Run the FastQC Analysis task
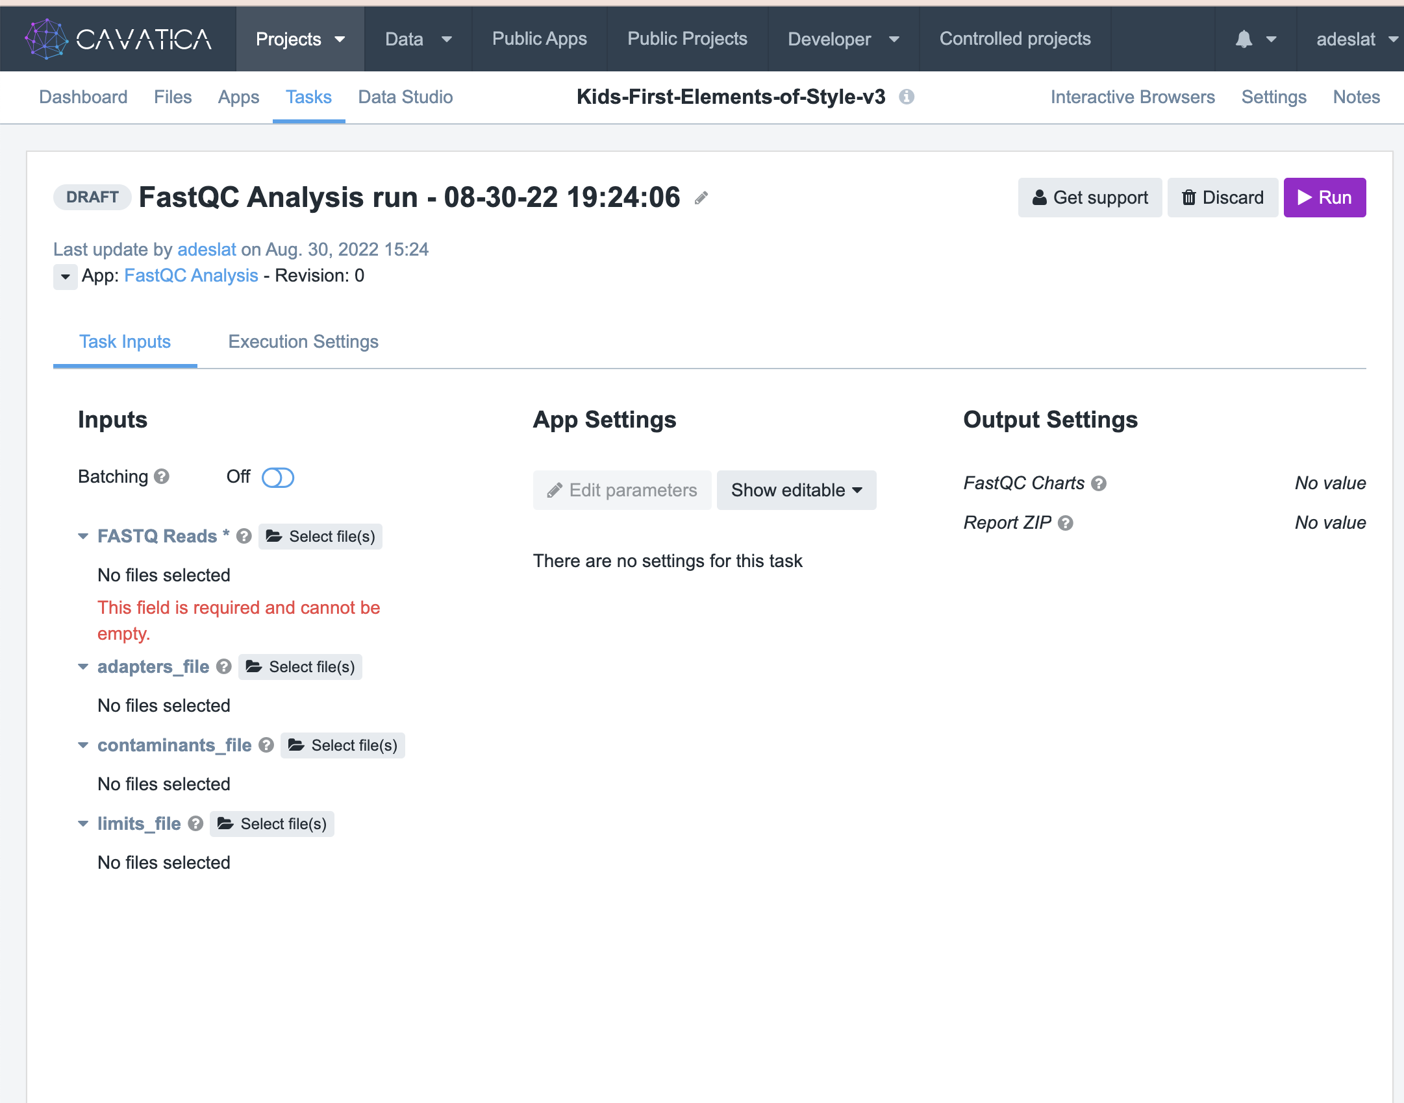Screen dimensions: 1404x1103 click(1324, 198)
